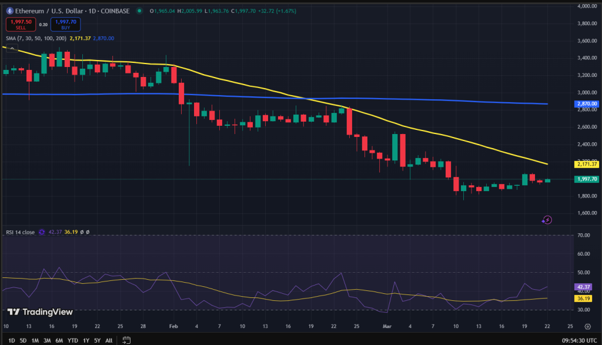Select the 1Y time range

tap(86, 340)
